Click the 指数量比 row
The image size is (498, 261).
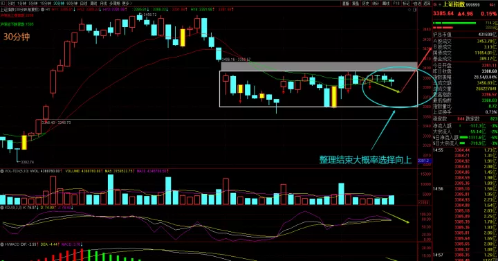click(465, 106)
